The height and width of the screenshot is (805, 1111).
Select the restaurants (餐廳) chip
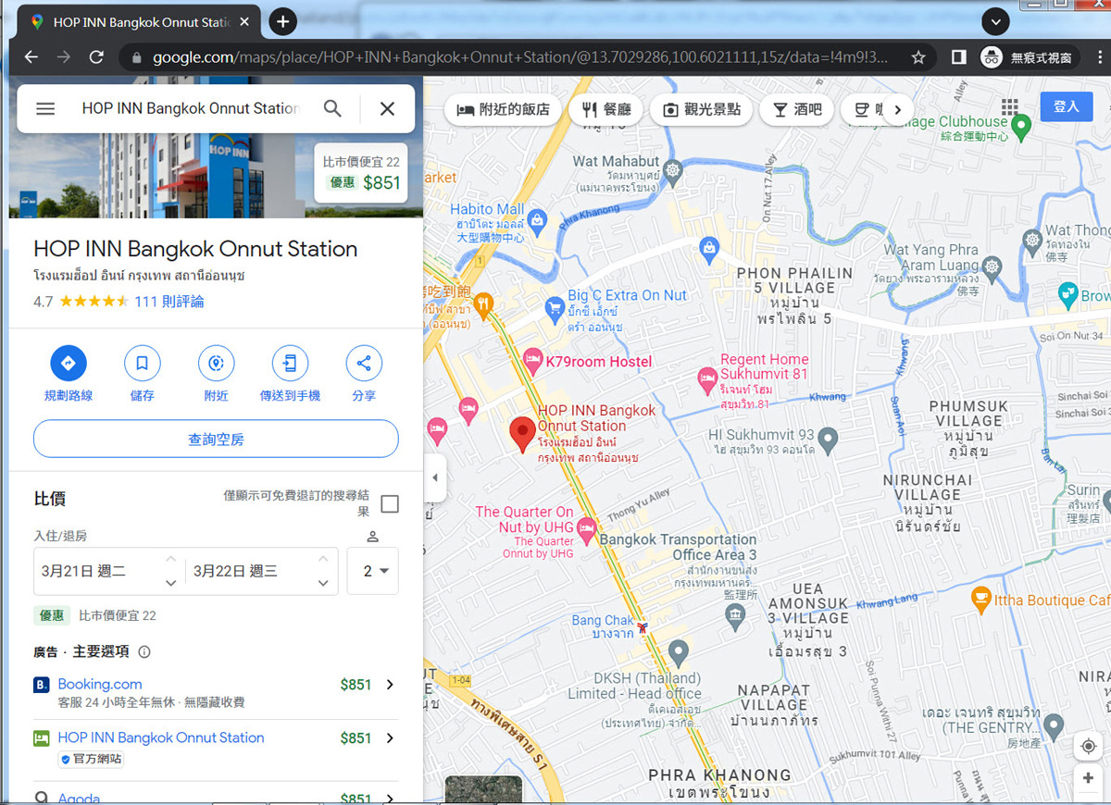click(606, 109)
